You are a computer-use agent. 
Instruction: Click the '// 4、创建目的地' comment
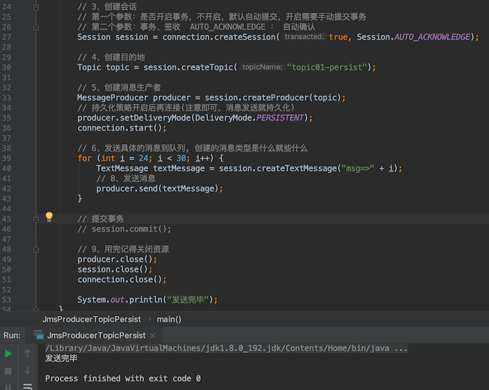coord(111,57)
